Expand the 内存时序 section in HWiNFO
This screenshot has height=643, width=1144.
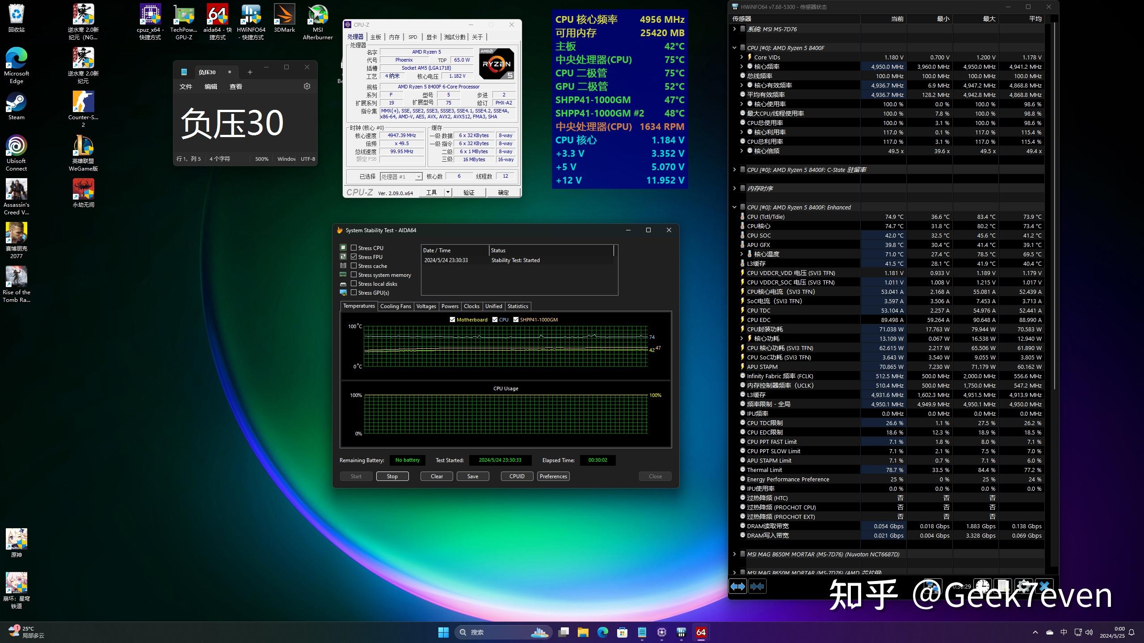point(735,188)
